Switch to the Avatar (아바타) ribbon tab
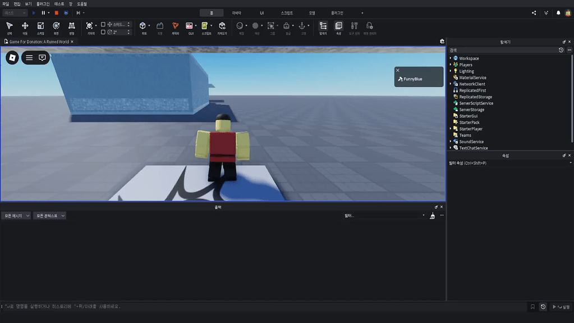Viewport: 574px width, 323px height. pos(236,13)
